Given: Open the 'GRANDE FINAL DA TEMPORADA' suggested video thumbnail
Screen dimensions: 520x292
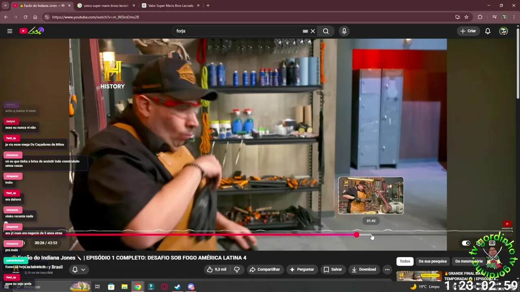Looking at the screenshot, I should pyautogui.click(x=419, y=276).
